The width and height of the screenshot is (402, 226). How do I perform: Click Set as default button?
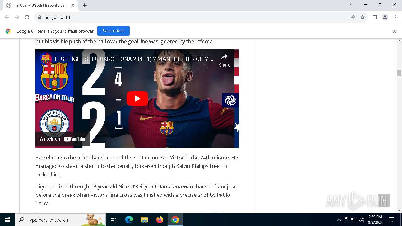pyautogui.click(x=113, y=31)
